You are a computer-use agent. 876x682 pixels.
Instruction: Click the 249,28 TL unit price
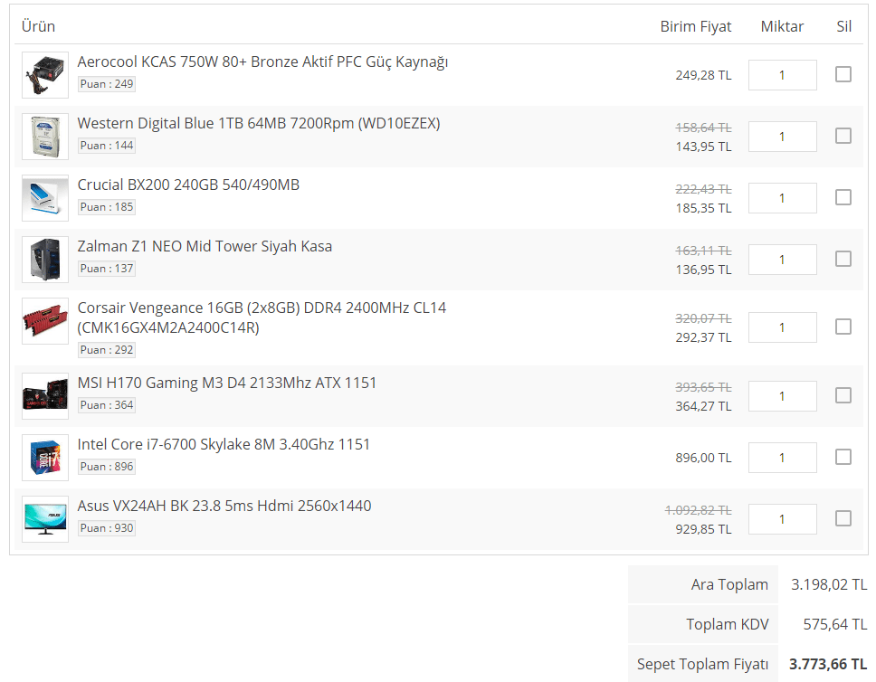[703, 75]
